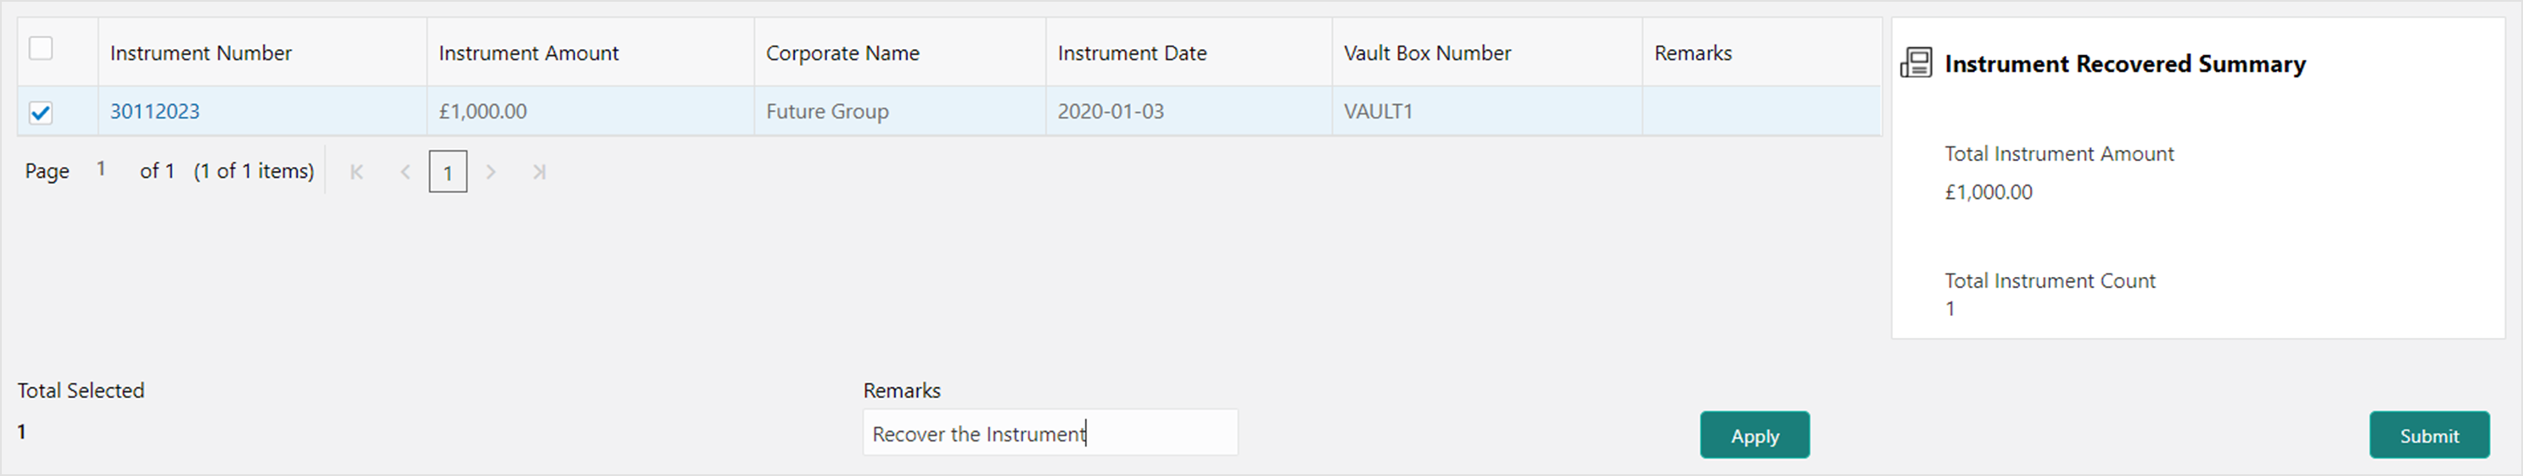Open instrument number 30112023 link
The height and width of the screenshot is (476, 2523).
[154, 112]
